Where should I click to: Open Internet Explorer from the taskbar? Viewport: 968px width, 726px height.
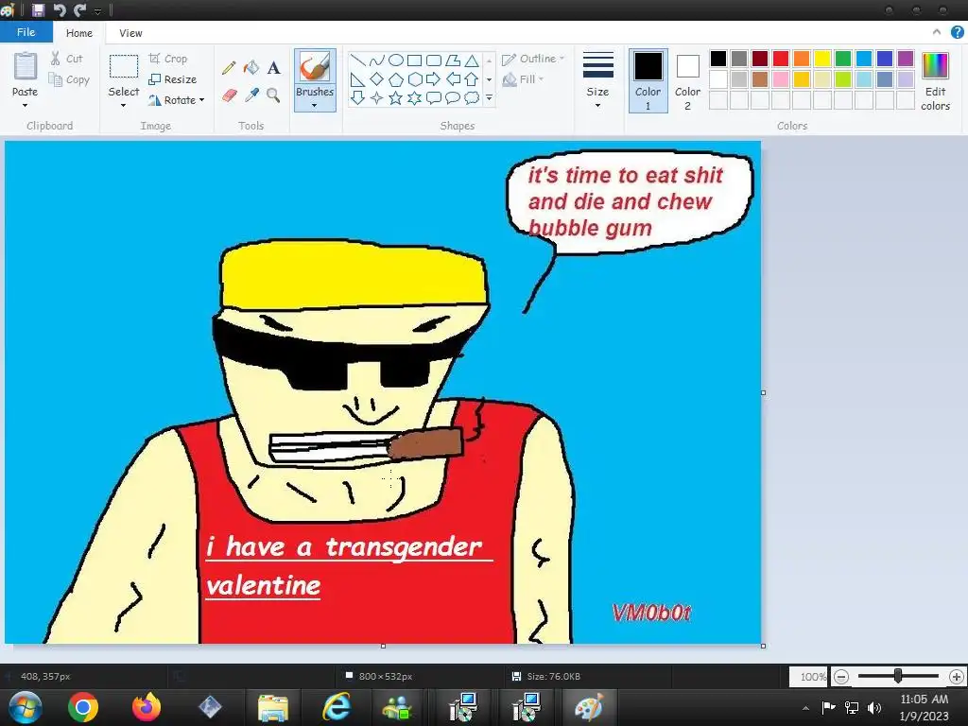click(x=337, y=707)
